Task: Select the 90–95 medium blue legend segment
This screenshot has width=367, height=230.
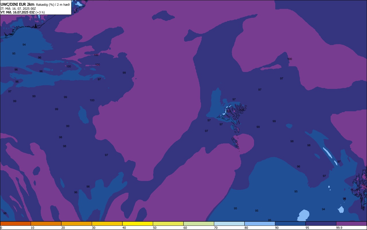Action: point(290,223)
